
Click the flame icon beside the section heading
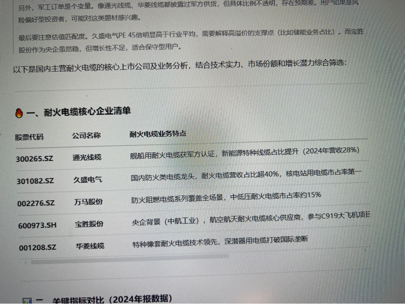[19, 113]
